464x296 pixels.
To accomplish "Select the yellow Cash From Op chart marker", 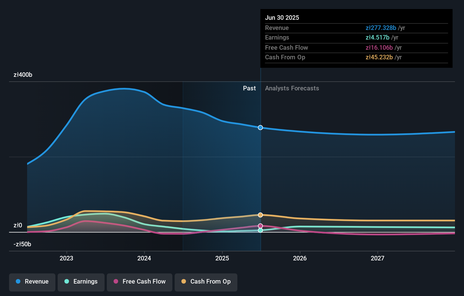I will click(x=260, y=215).
